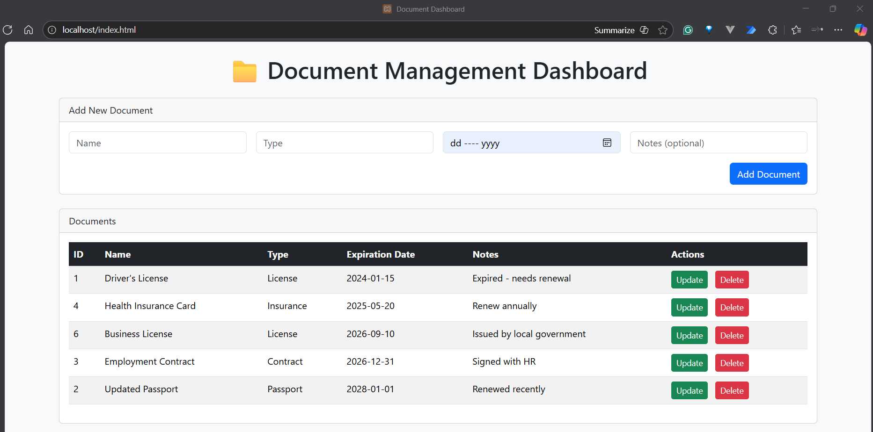873x432 pixels.
Task: Open the Copilot icon
Action: click(860, 30)
